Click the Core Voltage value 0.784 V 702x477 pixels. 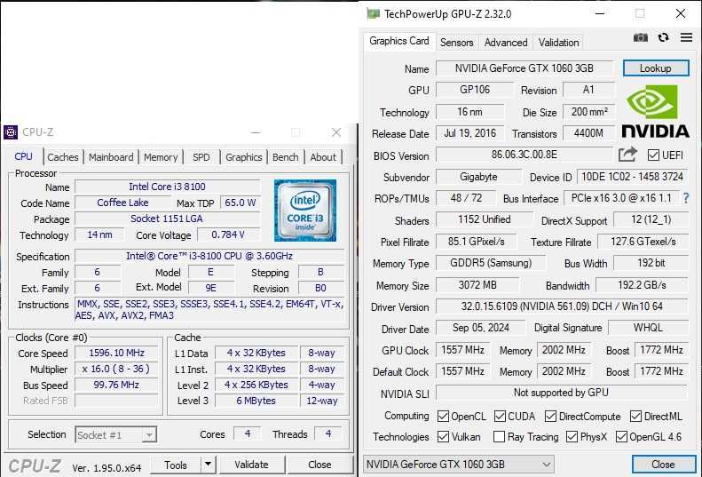pos(228,235)
